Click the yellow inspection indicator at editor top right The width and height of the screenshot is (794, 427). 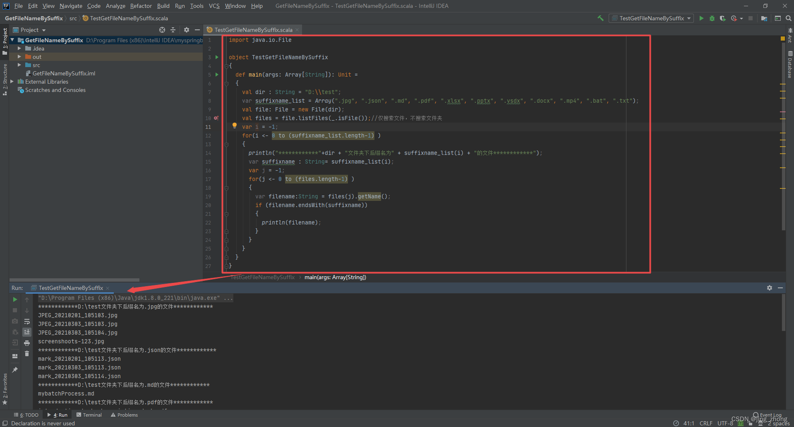tap(782, 39)
